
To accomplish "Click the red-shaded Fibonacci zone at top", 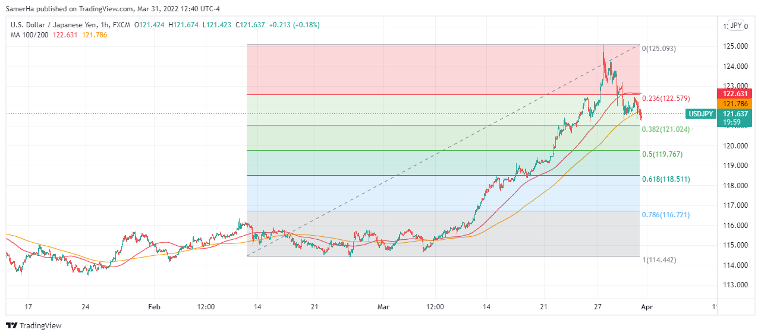I will (x=416, y=69).
